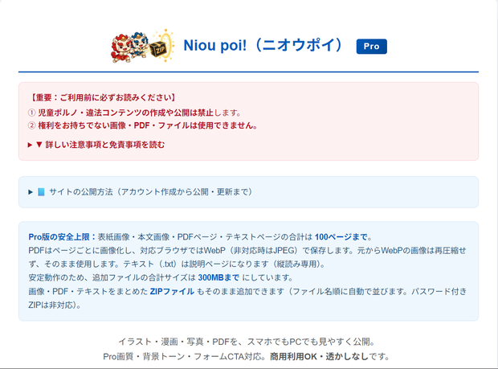Click the Pro版の安全上限 label
Viewport: 498px width, 369px height.
(x=62, y=237)
